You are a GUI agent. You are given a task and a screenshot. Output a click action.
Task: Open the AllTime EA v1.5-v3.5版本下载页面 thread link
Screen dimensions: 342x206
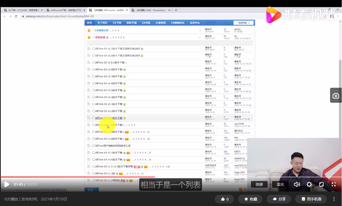114,167
